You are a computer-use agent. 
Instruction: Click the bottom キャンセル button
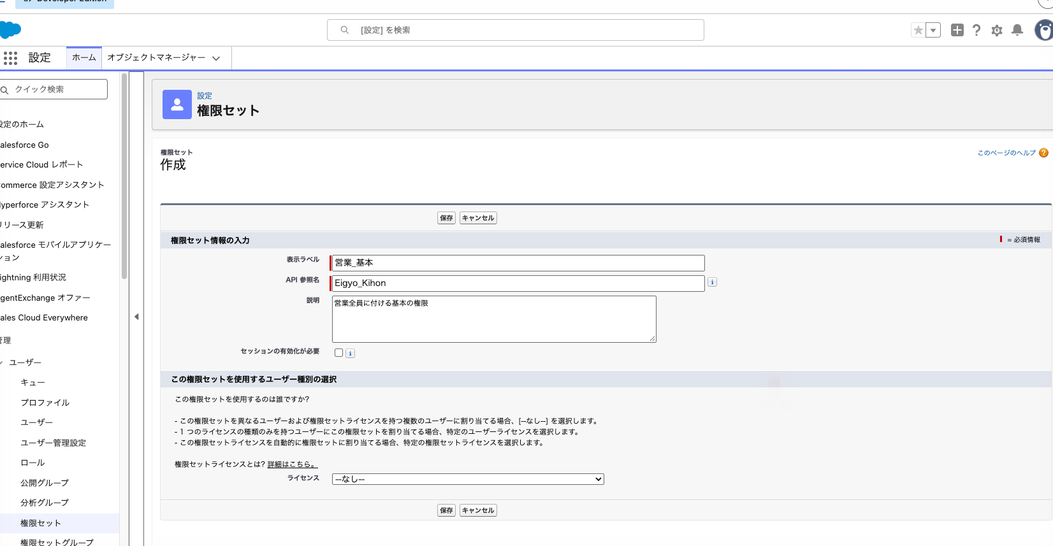coord(478,510)
